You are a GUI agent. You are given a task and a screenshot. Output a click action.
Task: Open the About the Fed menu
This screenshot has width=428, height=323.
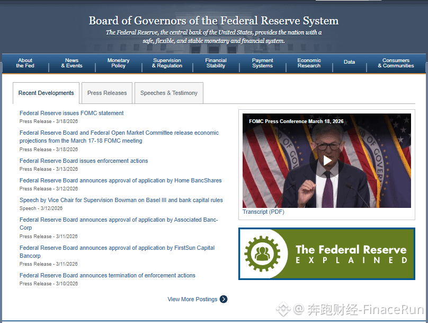click(x=25, y=63)
